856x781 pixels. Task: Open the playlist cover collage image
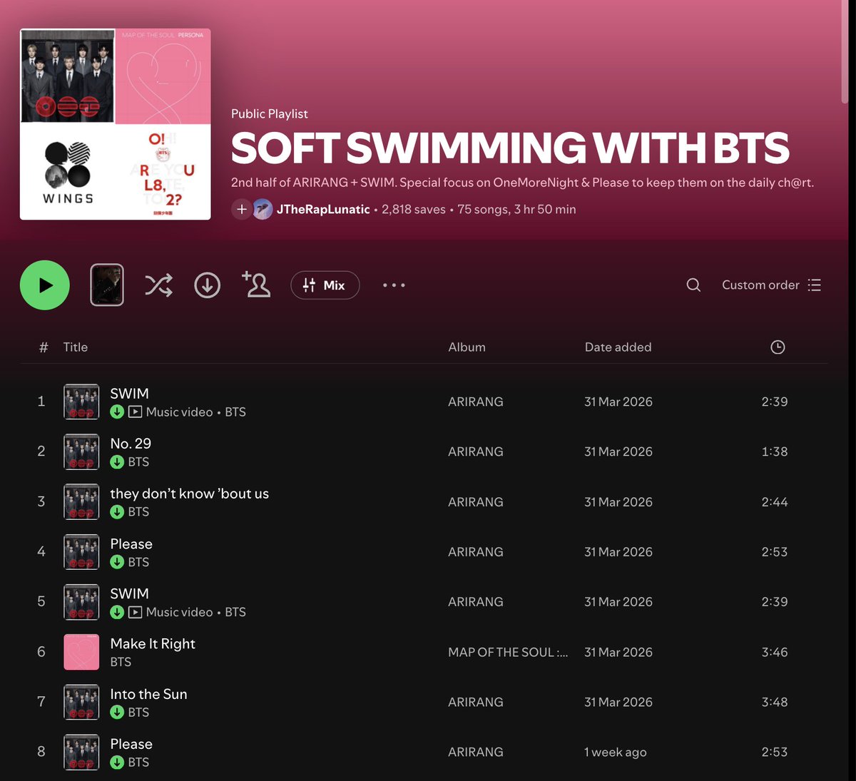pyautogui.click(x=116, y=124)
